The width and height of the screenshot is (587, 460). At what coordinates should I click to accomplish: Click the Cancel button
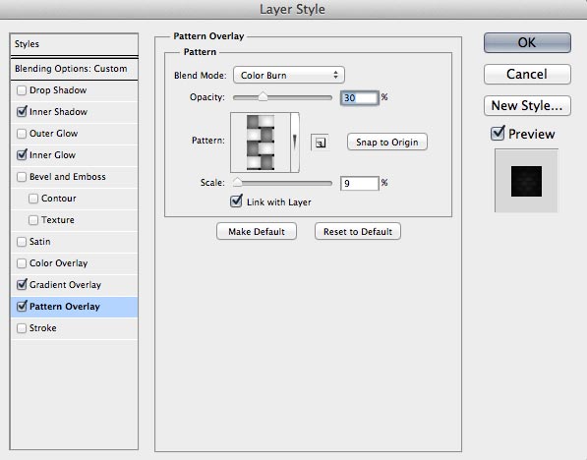(527, 74)
